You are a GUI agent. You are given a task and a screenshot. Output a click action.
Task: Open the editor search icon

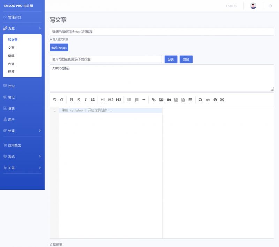200,100
